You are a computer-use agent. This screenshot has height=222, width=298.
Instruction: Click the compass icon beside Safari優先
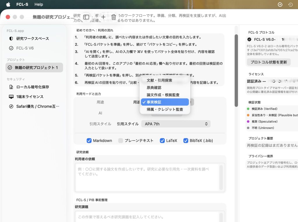11,106
